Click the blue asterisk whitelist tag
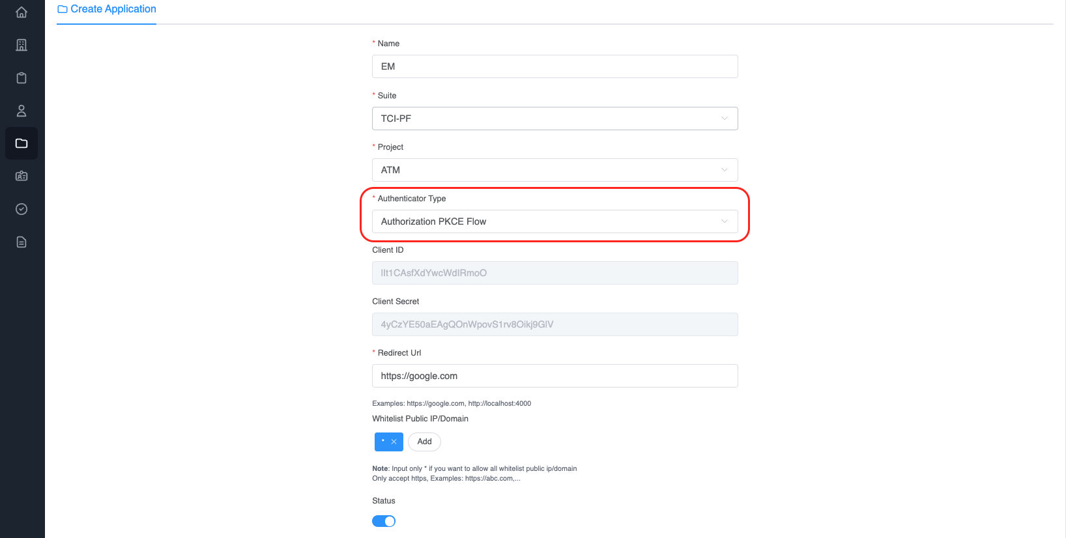The height and width of the screenshot is (538, 1066). pos(382,442)
